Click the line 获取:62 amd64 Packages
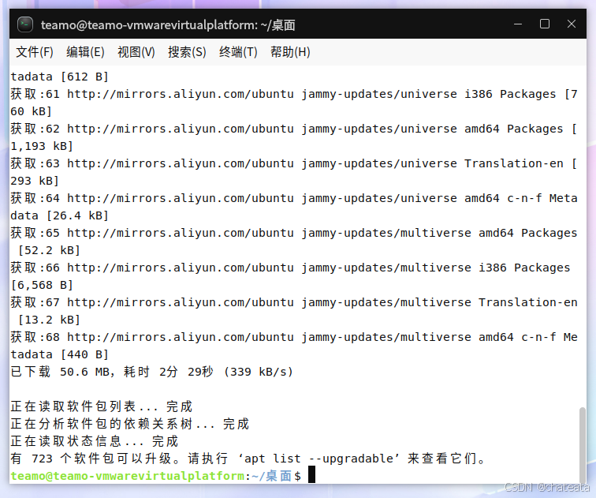The height and width of the screenshot is (498, 596). click(x=294, y=129)
